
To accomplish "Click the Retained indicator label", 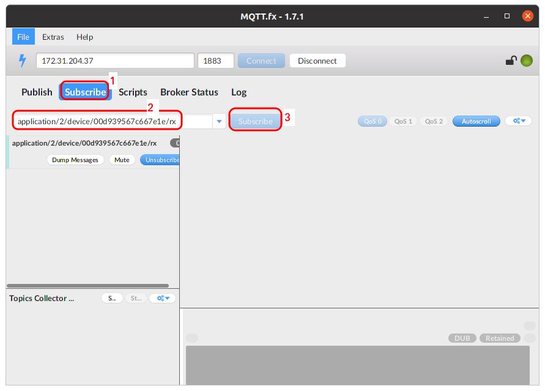I will (500, 338).
